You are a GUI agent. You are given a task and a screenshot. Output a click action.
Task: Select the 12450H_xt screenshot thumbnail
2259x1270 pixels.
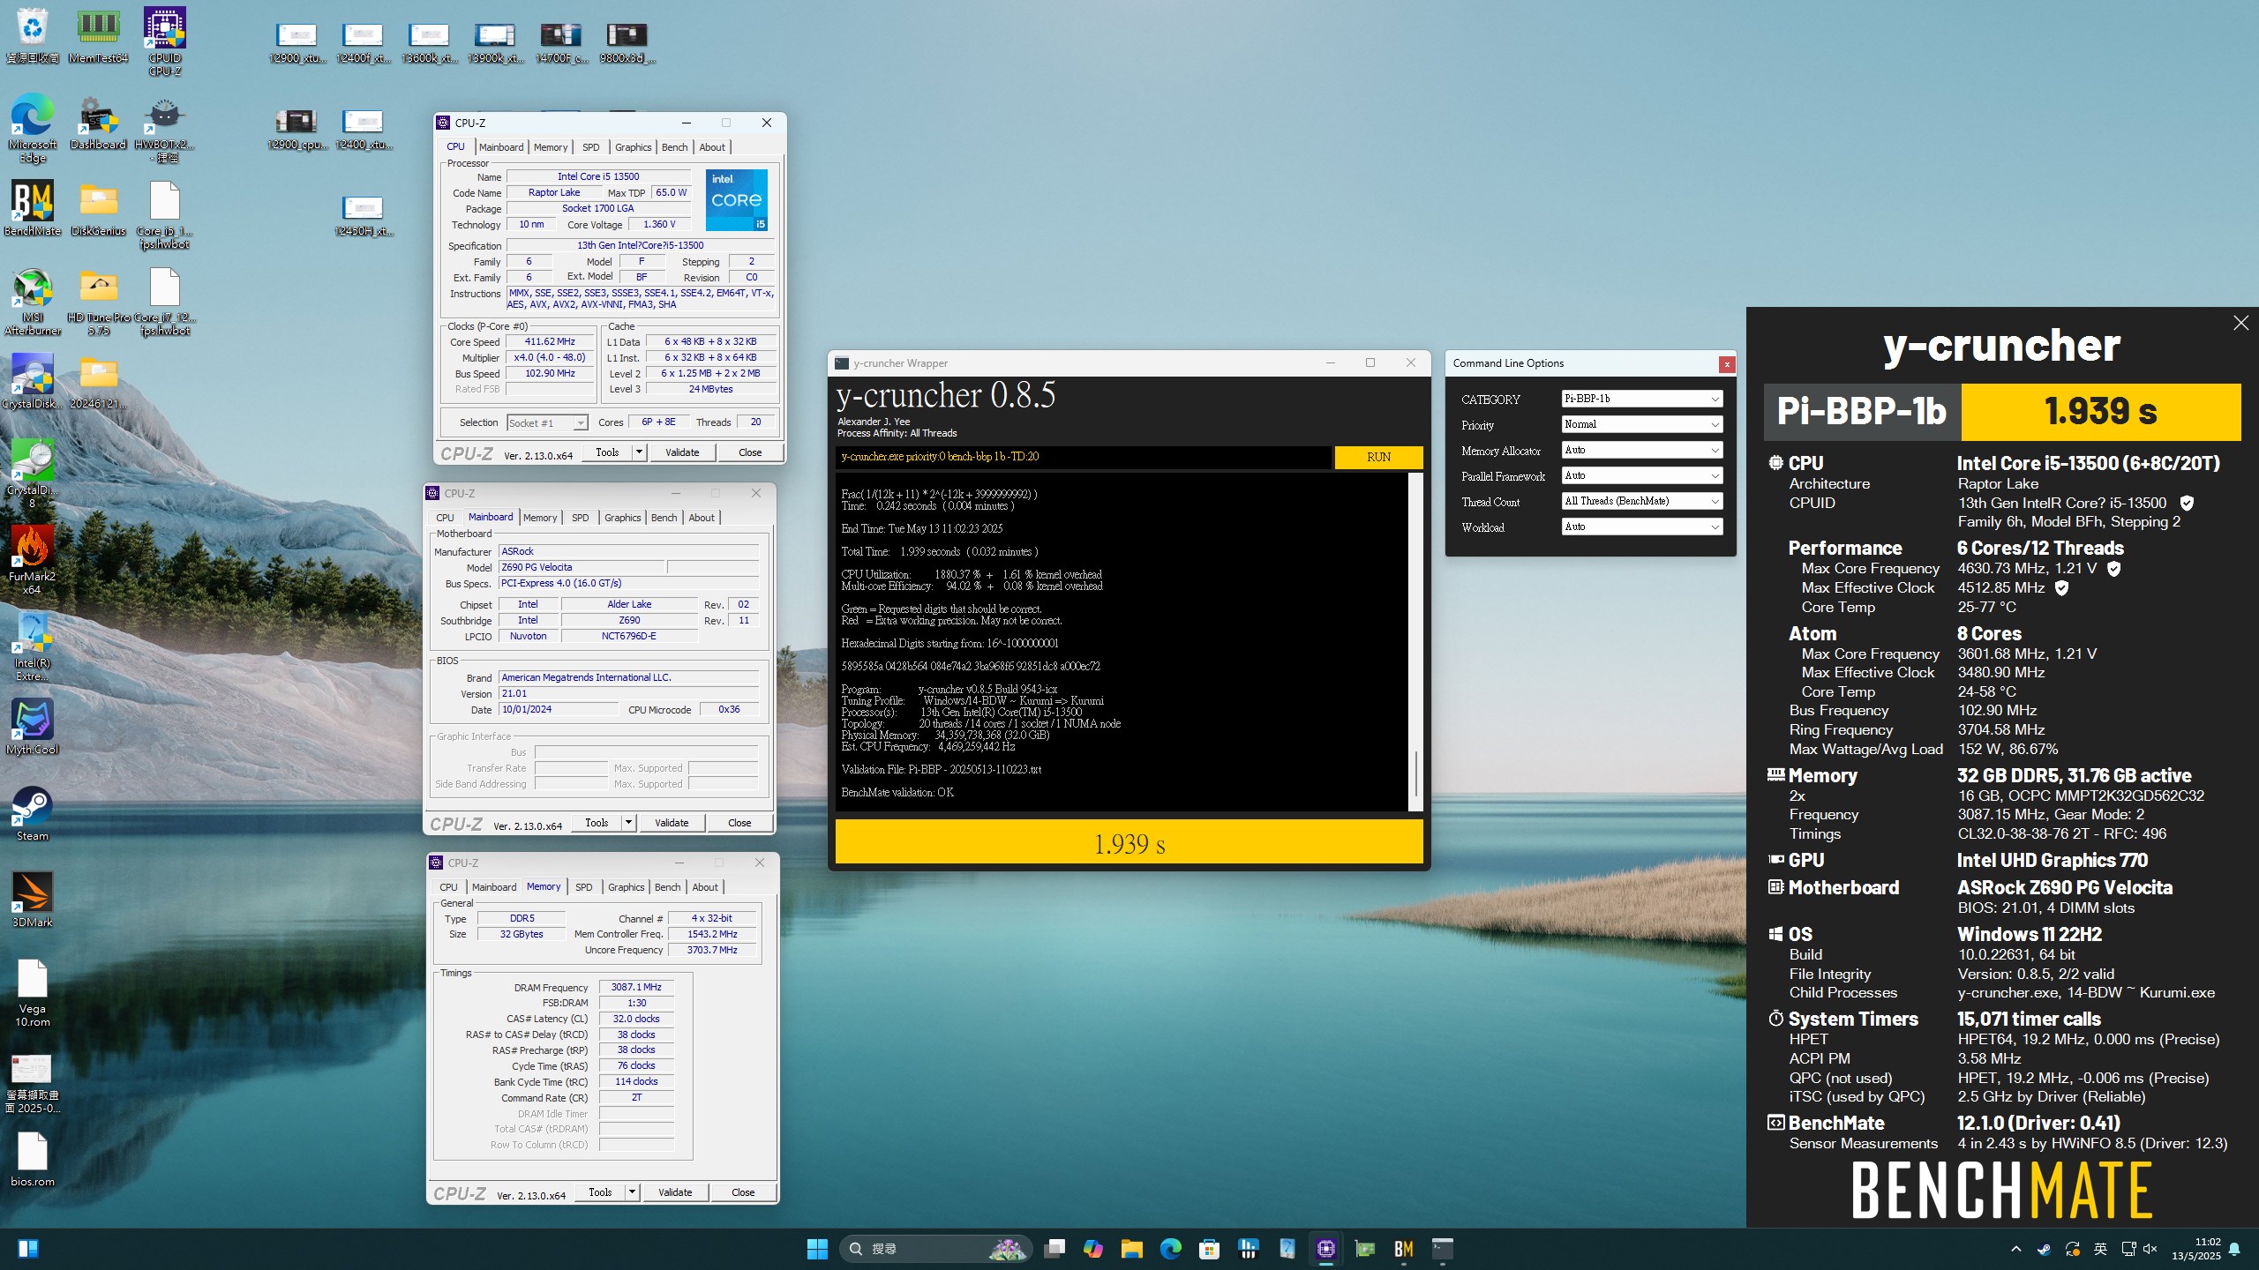(x=363, y=216)
